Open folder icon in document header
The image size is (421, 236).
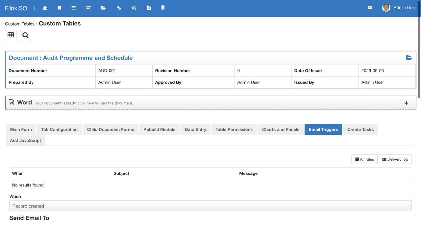[x=409, y=58]
